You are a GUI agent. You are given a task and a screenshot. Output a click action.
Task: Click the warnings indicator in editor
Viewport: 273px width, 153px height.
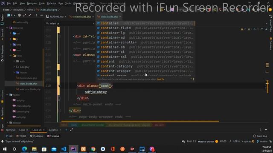(244, 29)
